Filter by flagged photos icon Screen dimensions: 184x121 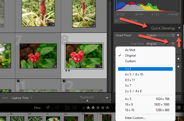click(x=48, y=108)
